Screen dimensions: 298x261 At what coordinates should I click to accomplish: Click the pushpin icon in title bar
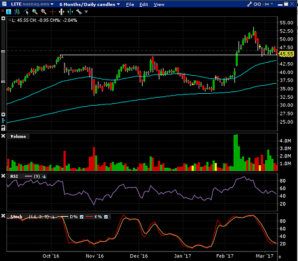pyautogui.click(x=266, y=4)
